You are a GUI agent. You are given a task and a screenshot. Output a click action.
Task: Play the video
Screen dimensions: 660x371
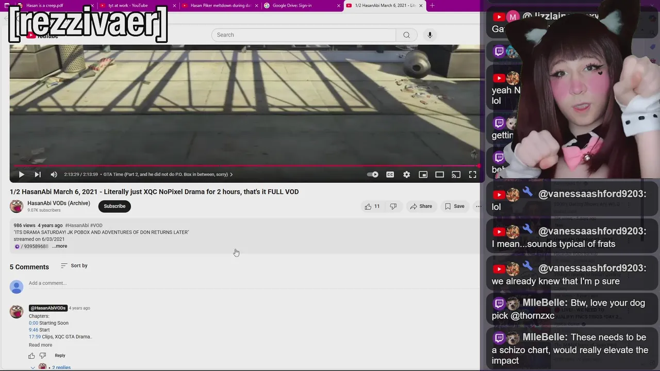21,175
